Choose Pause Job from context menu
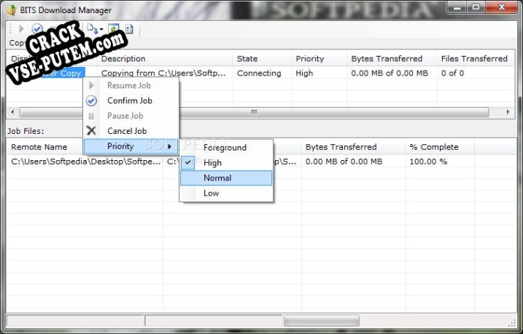The image size is (523, 334). 131,116
